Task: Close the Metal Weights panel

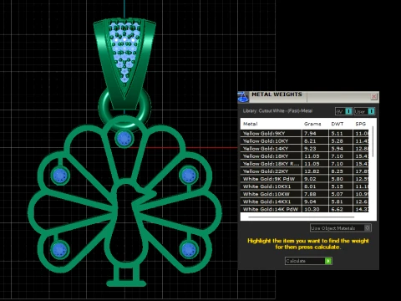Action: (x=373, y=96)
